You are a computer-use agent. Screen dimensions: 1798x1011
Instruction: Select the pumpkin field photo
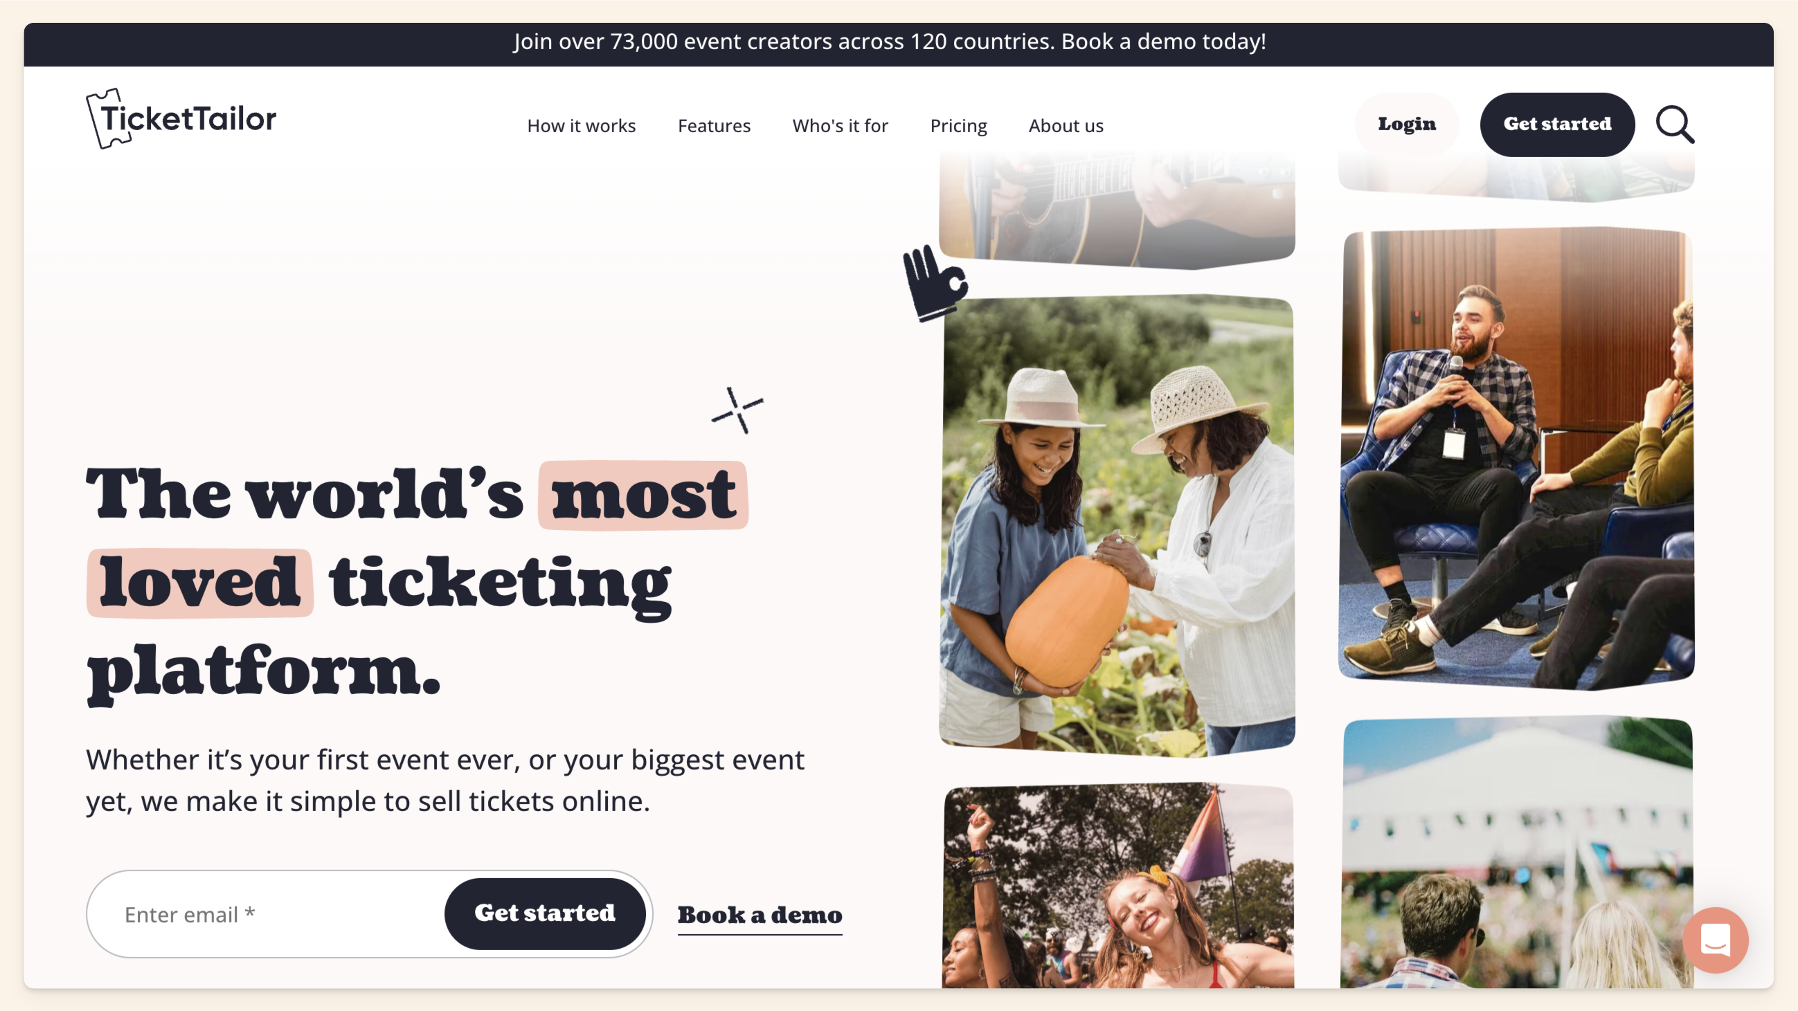tap(1117, 525)
